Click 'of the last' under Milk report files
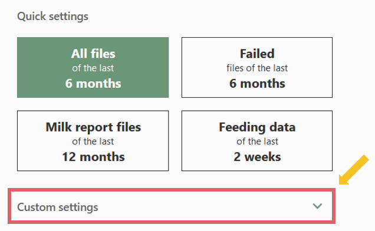This screenshot has height=231, width=375. coord(93,141)
